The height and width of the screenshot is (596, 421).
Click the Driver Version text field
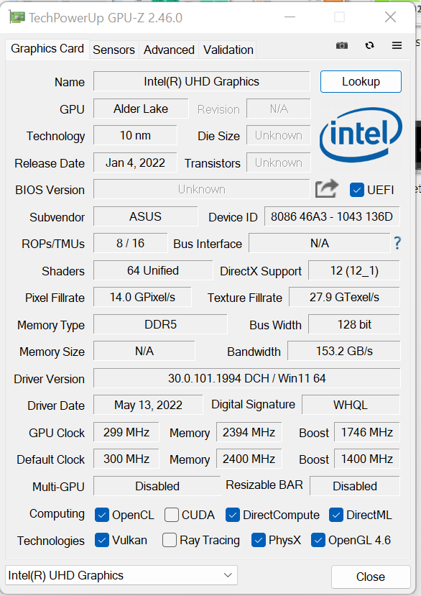point(247,378)
